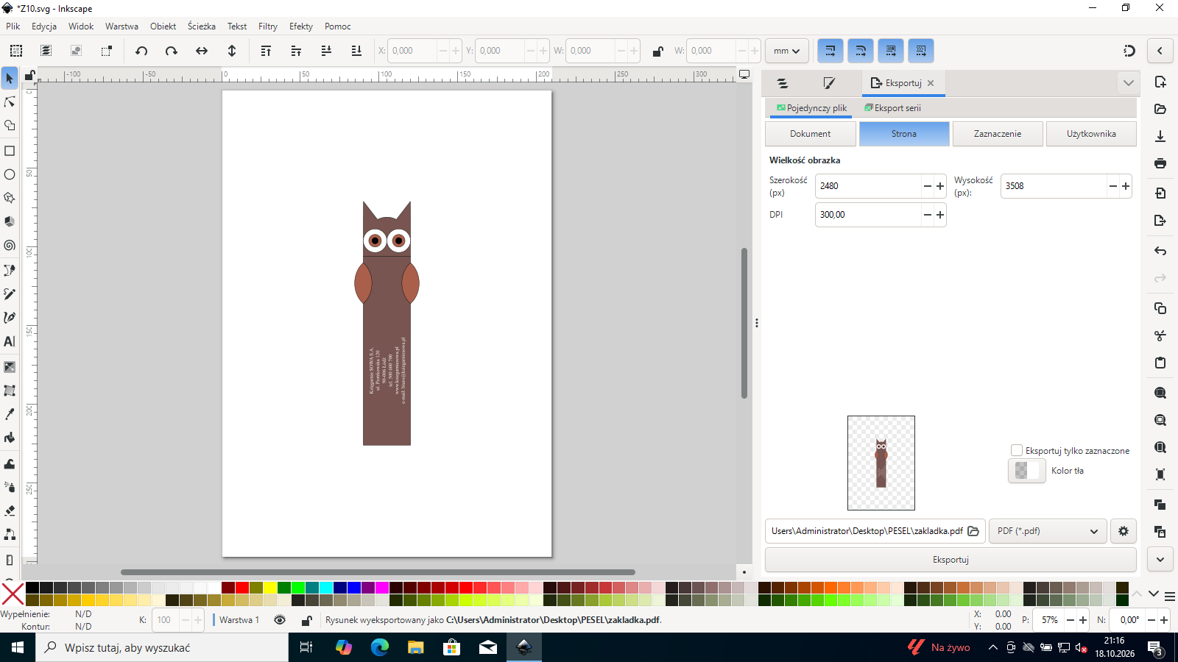Raise selection to top
The image size is (1178, 662).
point(266,51)
